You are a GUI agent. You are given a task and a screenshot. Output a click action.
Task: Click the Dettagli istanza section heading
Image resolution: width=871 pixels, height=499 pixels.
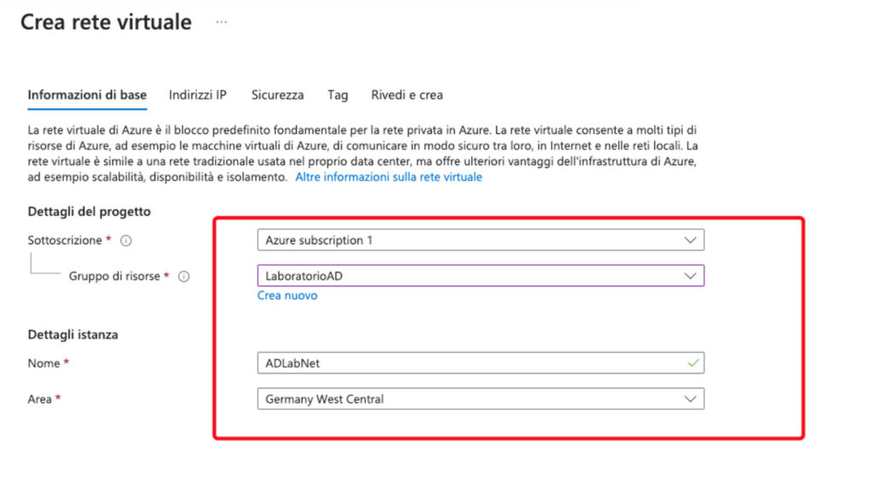coord(73,335)
